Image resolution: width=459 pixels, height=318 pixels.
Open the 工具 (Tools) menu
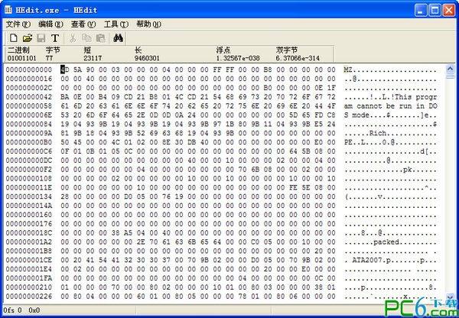[x=116, y=24]
